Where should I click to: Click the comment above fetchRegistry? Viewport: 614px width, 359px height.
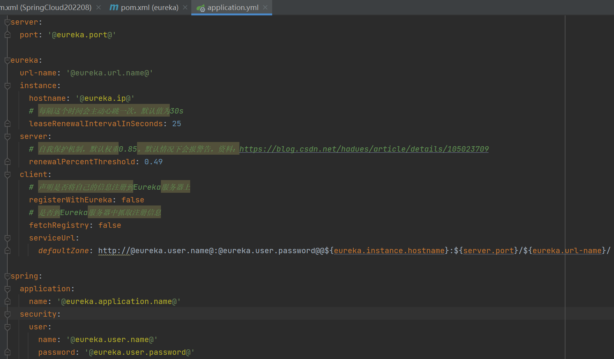tap(95, 212)
